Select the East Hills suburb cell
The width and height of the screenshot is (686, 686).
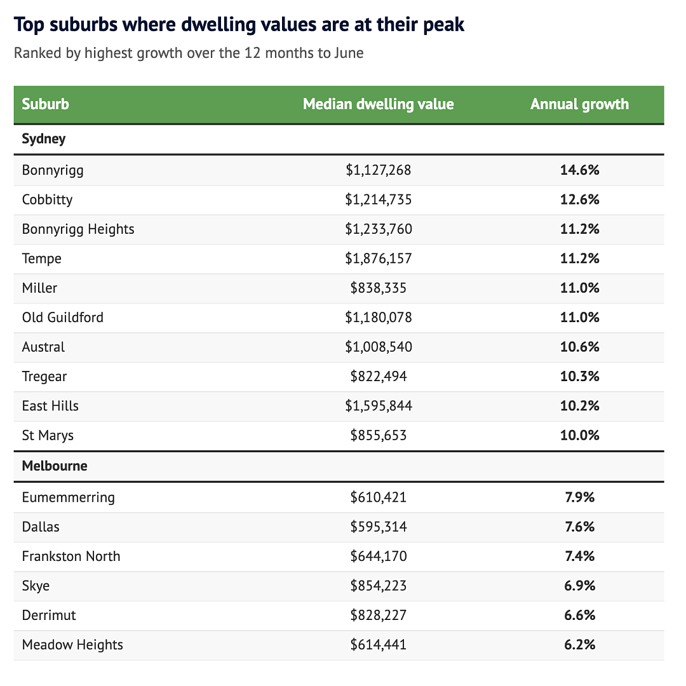point(50,406)
